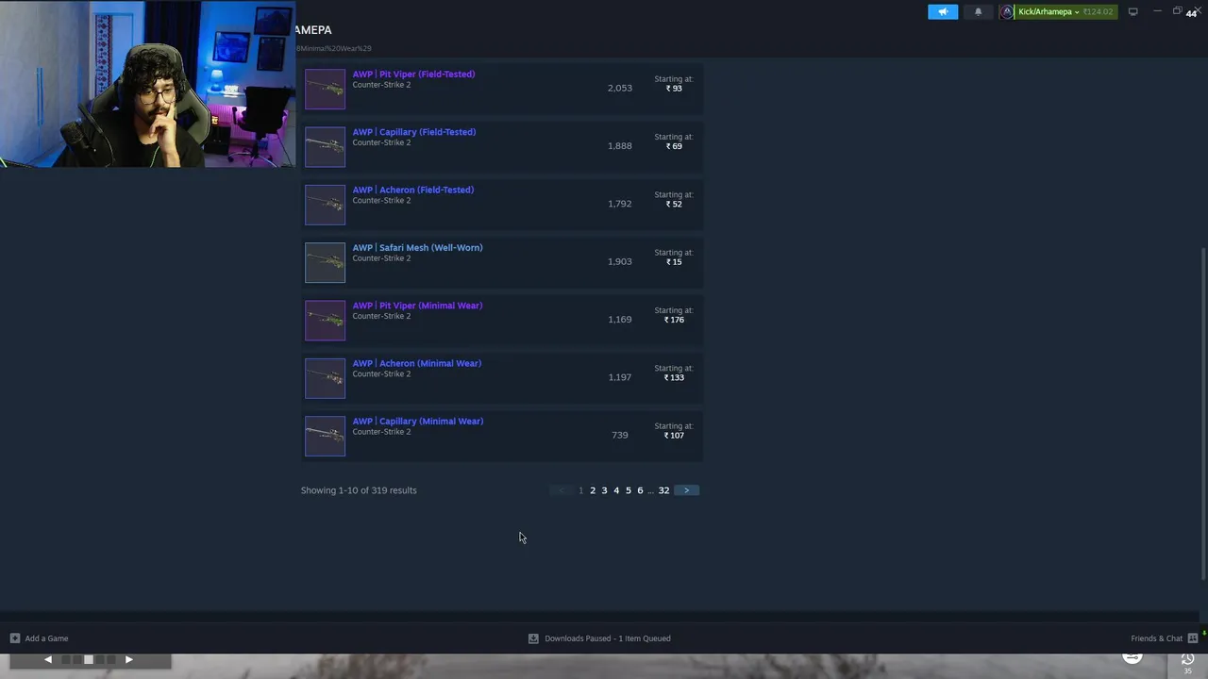Open the AWP | Capillary (Field-Tested) listing
Screen dimensions: 1208x679
[414, 132]
